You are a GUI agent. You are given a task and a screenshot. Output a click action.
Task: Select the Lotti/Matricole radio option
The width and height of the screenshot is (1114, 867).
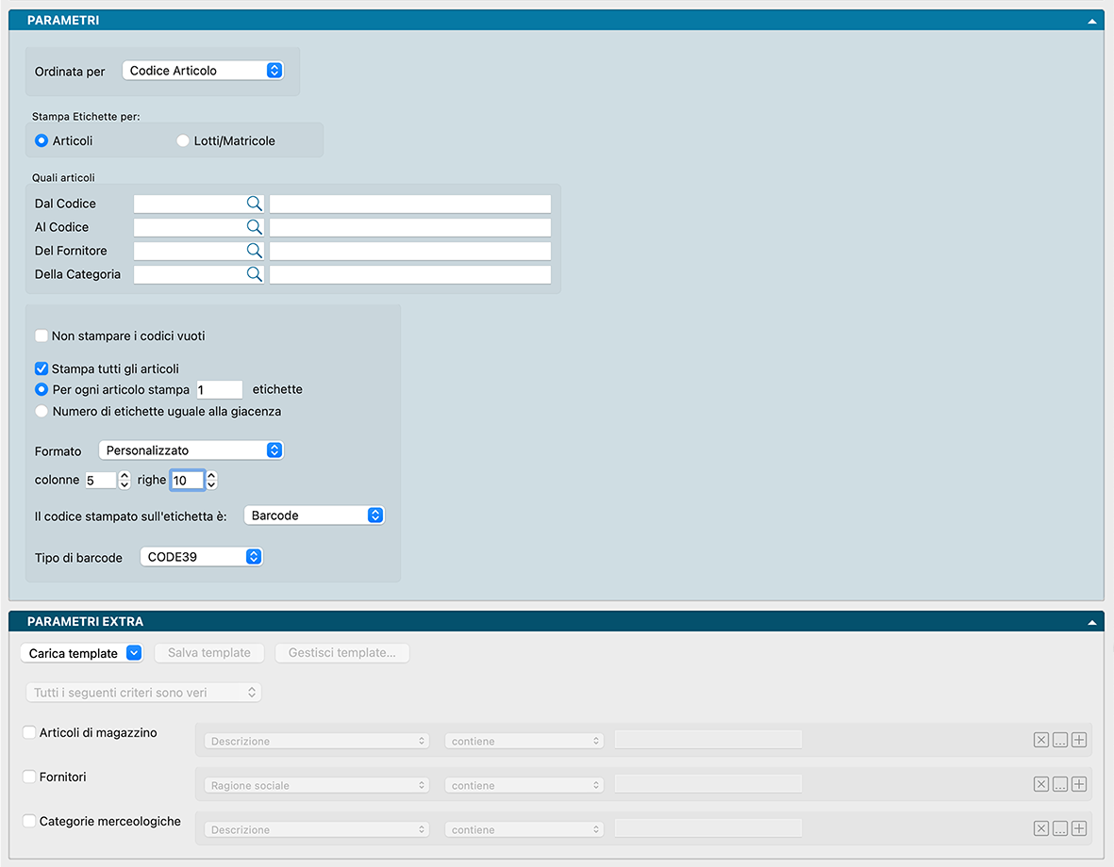(183, 141)
